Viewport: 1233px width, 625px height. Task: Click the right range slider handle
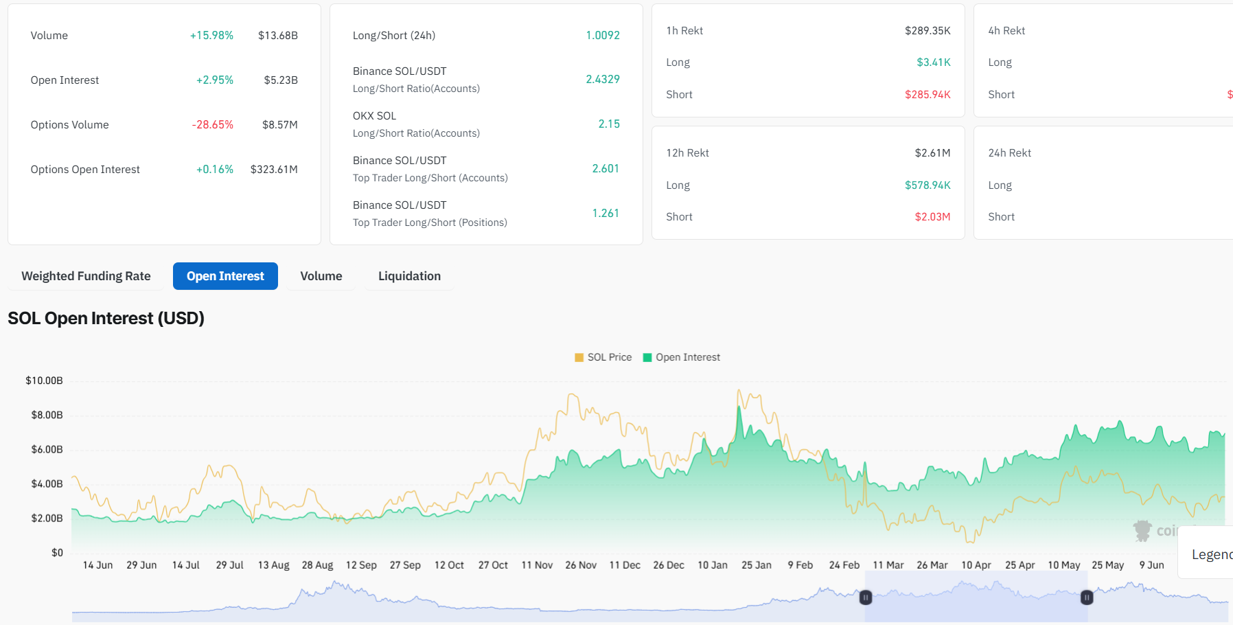pyautogui.click(x=1087, y=598)
